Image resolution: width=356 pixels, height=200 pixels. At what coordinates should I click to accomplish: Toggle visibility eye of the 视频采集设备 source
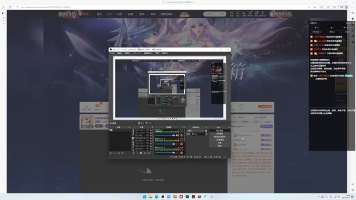pyautogui.click(x=147, y=138)
